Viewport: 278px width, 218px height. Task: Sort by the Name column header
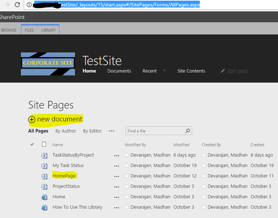[57, 145]
